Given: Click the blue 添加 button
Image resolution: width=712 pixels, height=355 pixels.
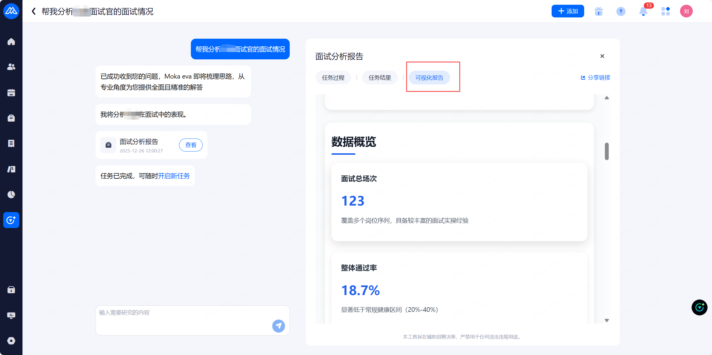Looking at the screenshot, I should pyautogui.click(x=568, y=11).
